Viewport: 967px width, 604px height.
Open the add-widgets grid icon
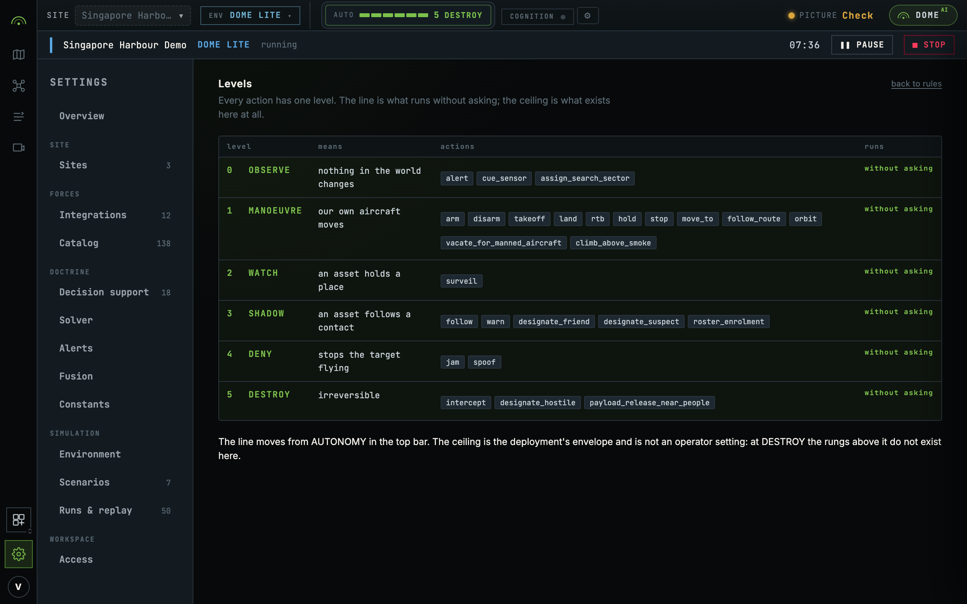pos(18,519)
